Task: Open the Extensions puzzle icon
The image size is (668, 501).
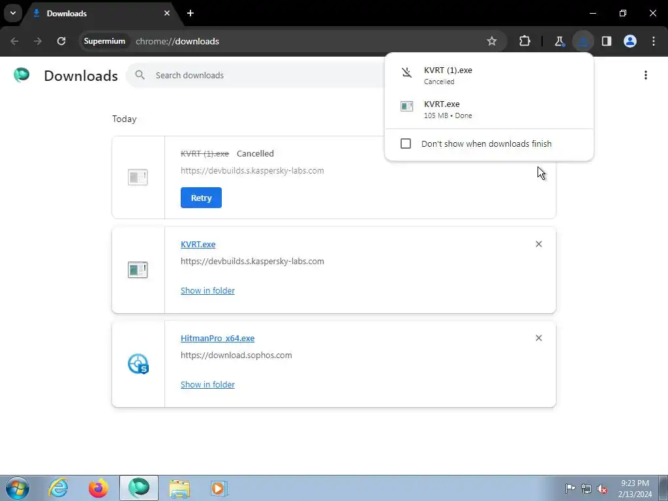Action: (x=525, y=41)
